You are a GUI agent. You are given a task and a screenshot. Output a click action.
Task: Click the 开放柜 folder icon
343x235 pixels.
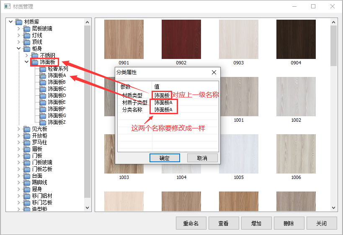[x=27, y=136]
